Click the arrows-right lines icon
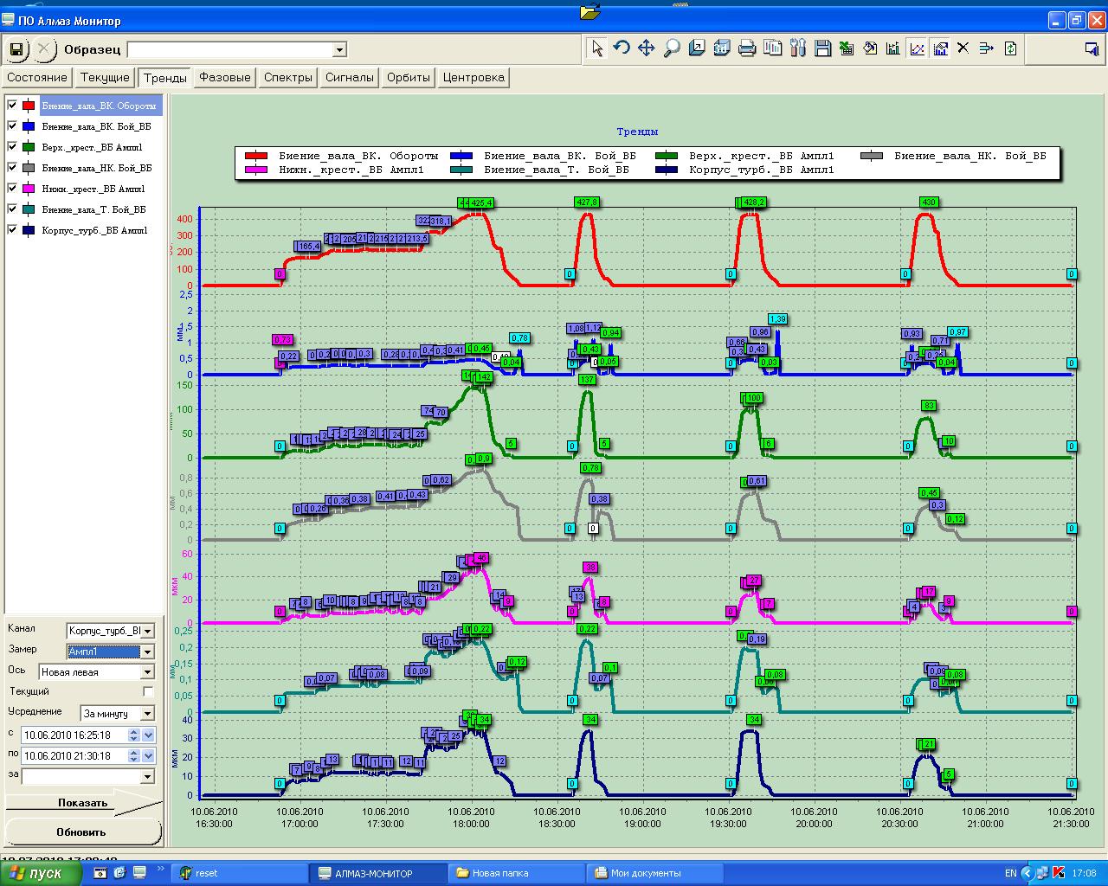The width and height of the screenshot is (1108, 886). click(x=986, y=48)
